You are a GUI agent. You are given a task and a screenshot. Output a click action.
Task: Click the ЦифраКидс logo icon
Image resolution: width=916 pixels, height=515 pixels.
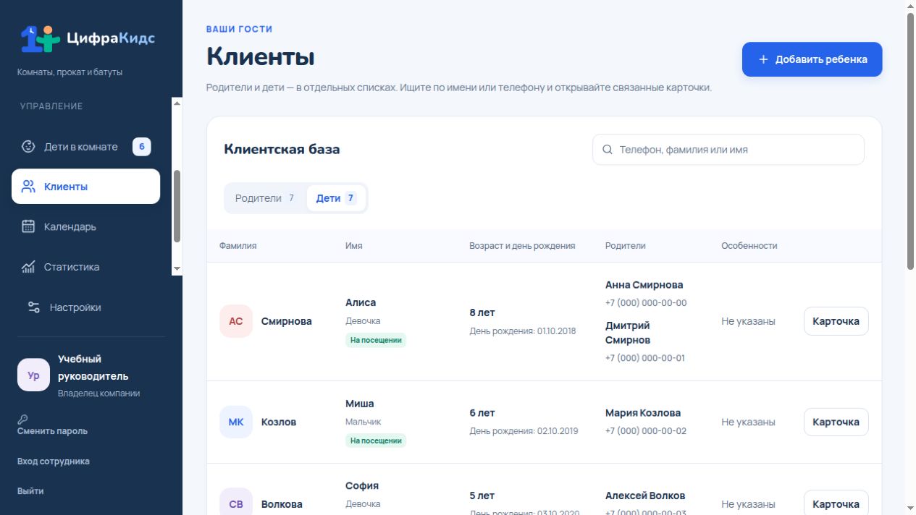[39, 38]
